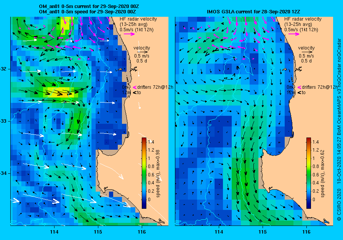Click 'HF radar velocity' label in OM_an01 panel
Screen dimensions: 343x240
(138, 19)
